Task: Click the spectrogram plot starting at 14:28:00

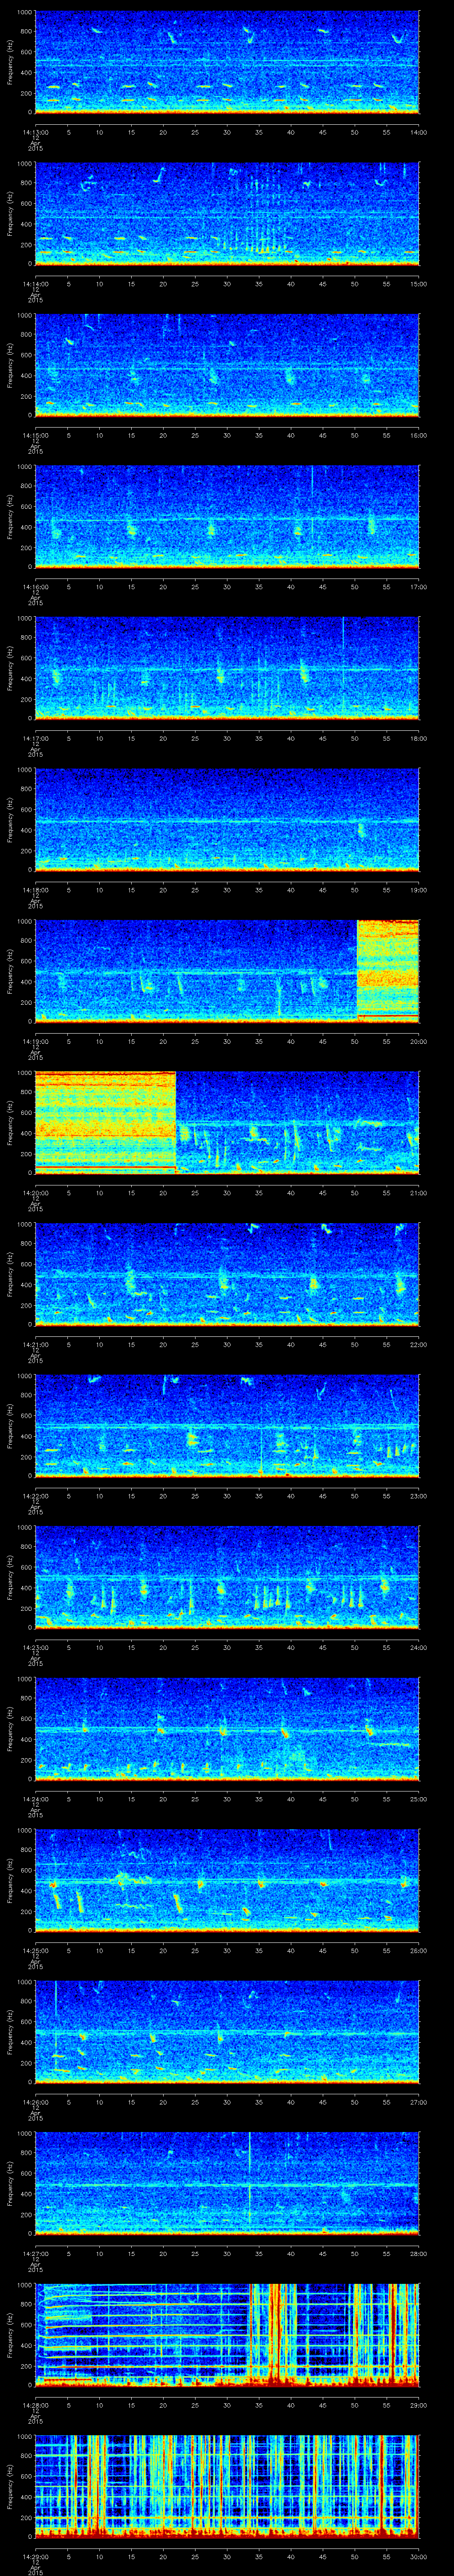Action: pos(227,2334)
